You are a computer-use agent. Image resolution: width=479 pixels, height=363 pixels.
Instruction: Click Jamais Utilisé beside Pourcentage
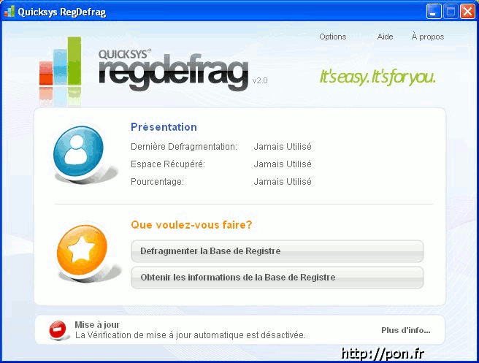(x=283, y=182)
